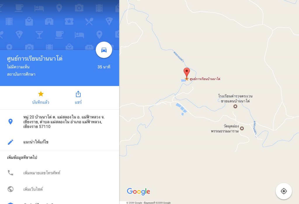Click the 35 นาที travel time label
Image resolution: width=299 pixels, height=204 pixels.
click(x=104, y=67)
